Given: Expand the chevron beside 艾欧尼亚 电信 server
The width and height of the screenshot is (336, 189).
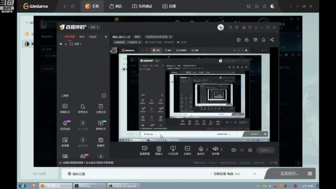Looking at the screenshot, I should [x=255, y=174].
